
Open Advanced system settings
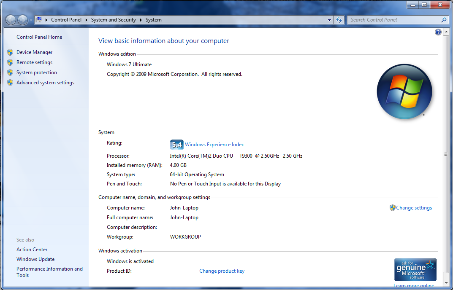(x=45, y=82)
